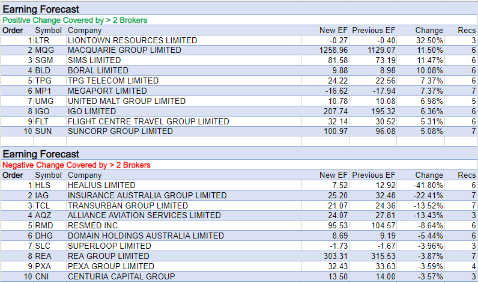Click the TCL symbol cell
The height and width of the screenshot is (283, 478).
point(43,205)
